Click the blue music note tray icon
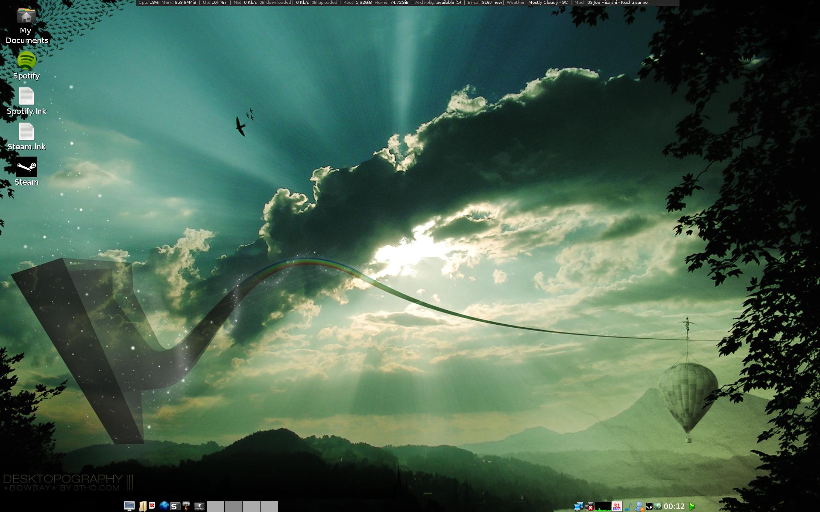The height and width of the screenshot is (512, 820). click(629, 506)
